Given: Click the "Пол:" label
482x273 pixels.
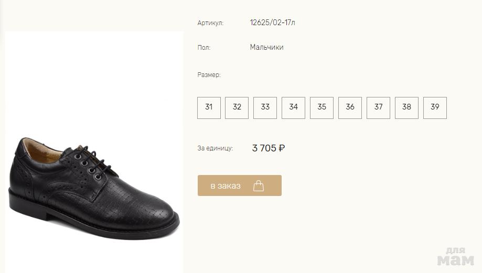Looking at the screenshot, I should [204, 48].
